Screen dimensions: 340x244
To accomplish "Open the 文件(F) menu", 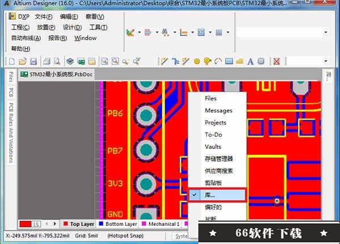I will click(x=44, y=16).
